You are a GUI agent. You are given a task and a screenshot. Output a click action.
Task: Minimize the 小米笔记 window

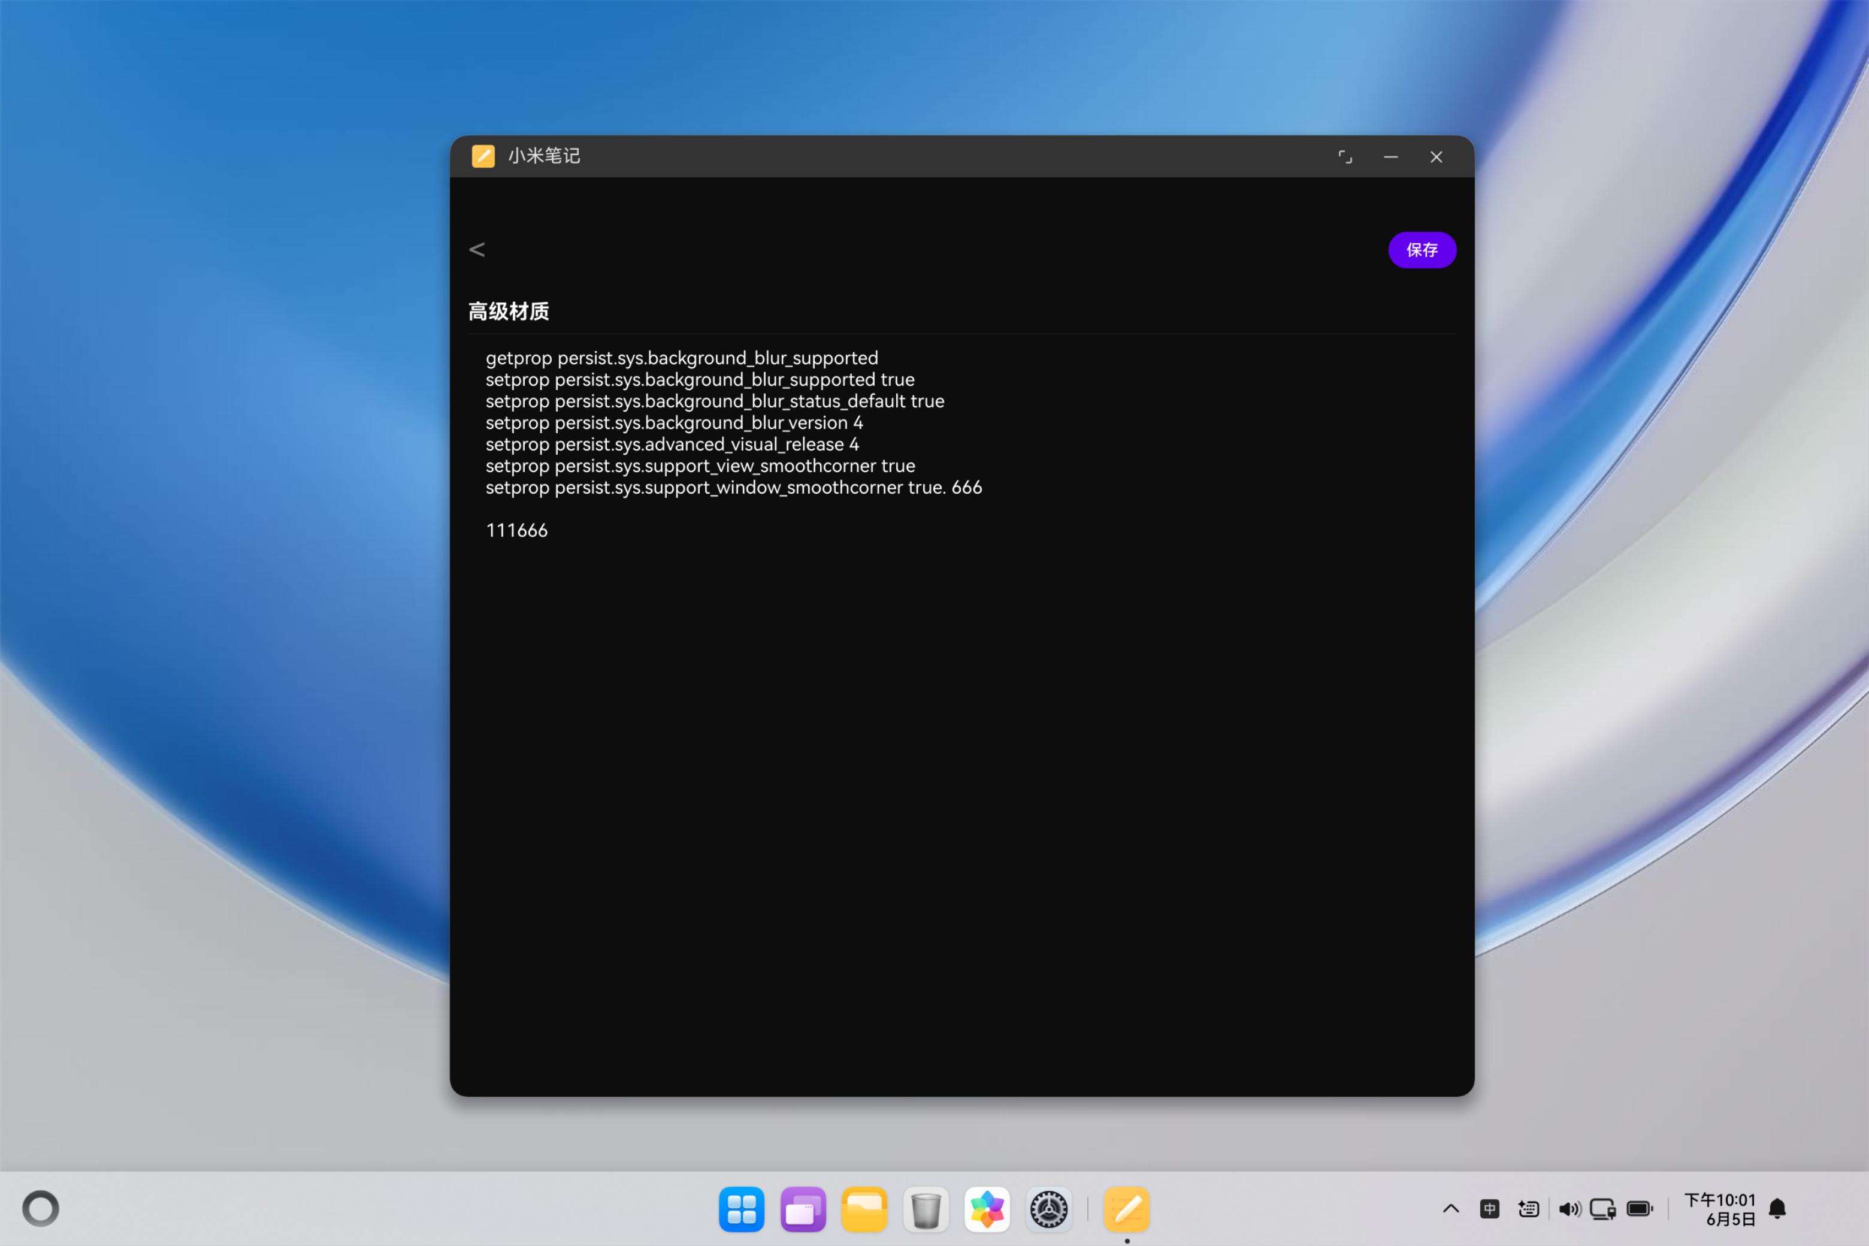tap(1390, 156)
